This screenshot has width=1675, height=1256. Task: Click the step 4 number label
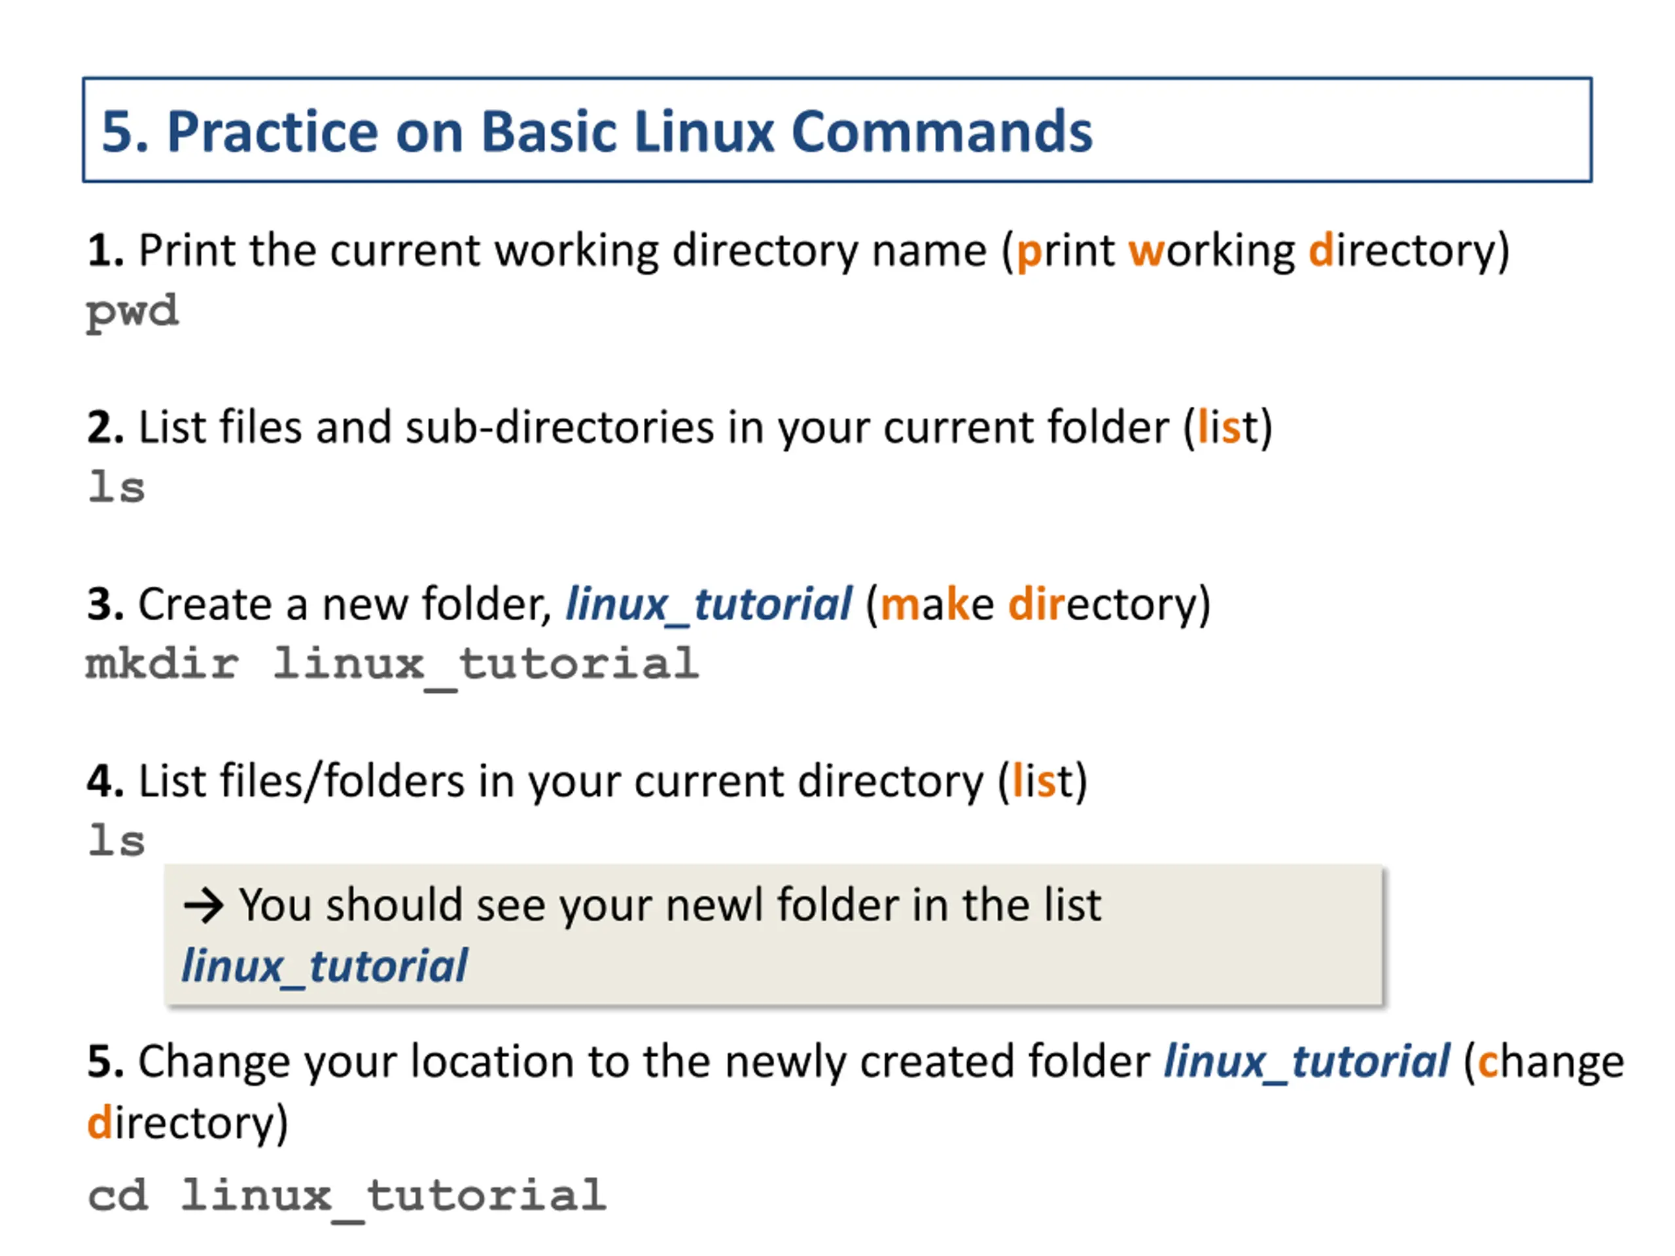point(105,782)
